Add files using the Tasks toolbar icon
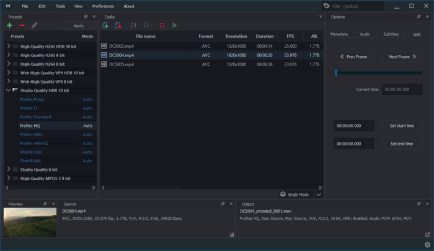434x251 pixels. (106, 25)
